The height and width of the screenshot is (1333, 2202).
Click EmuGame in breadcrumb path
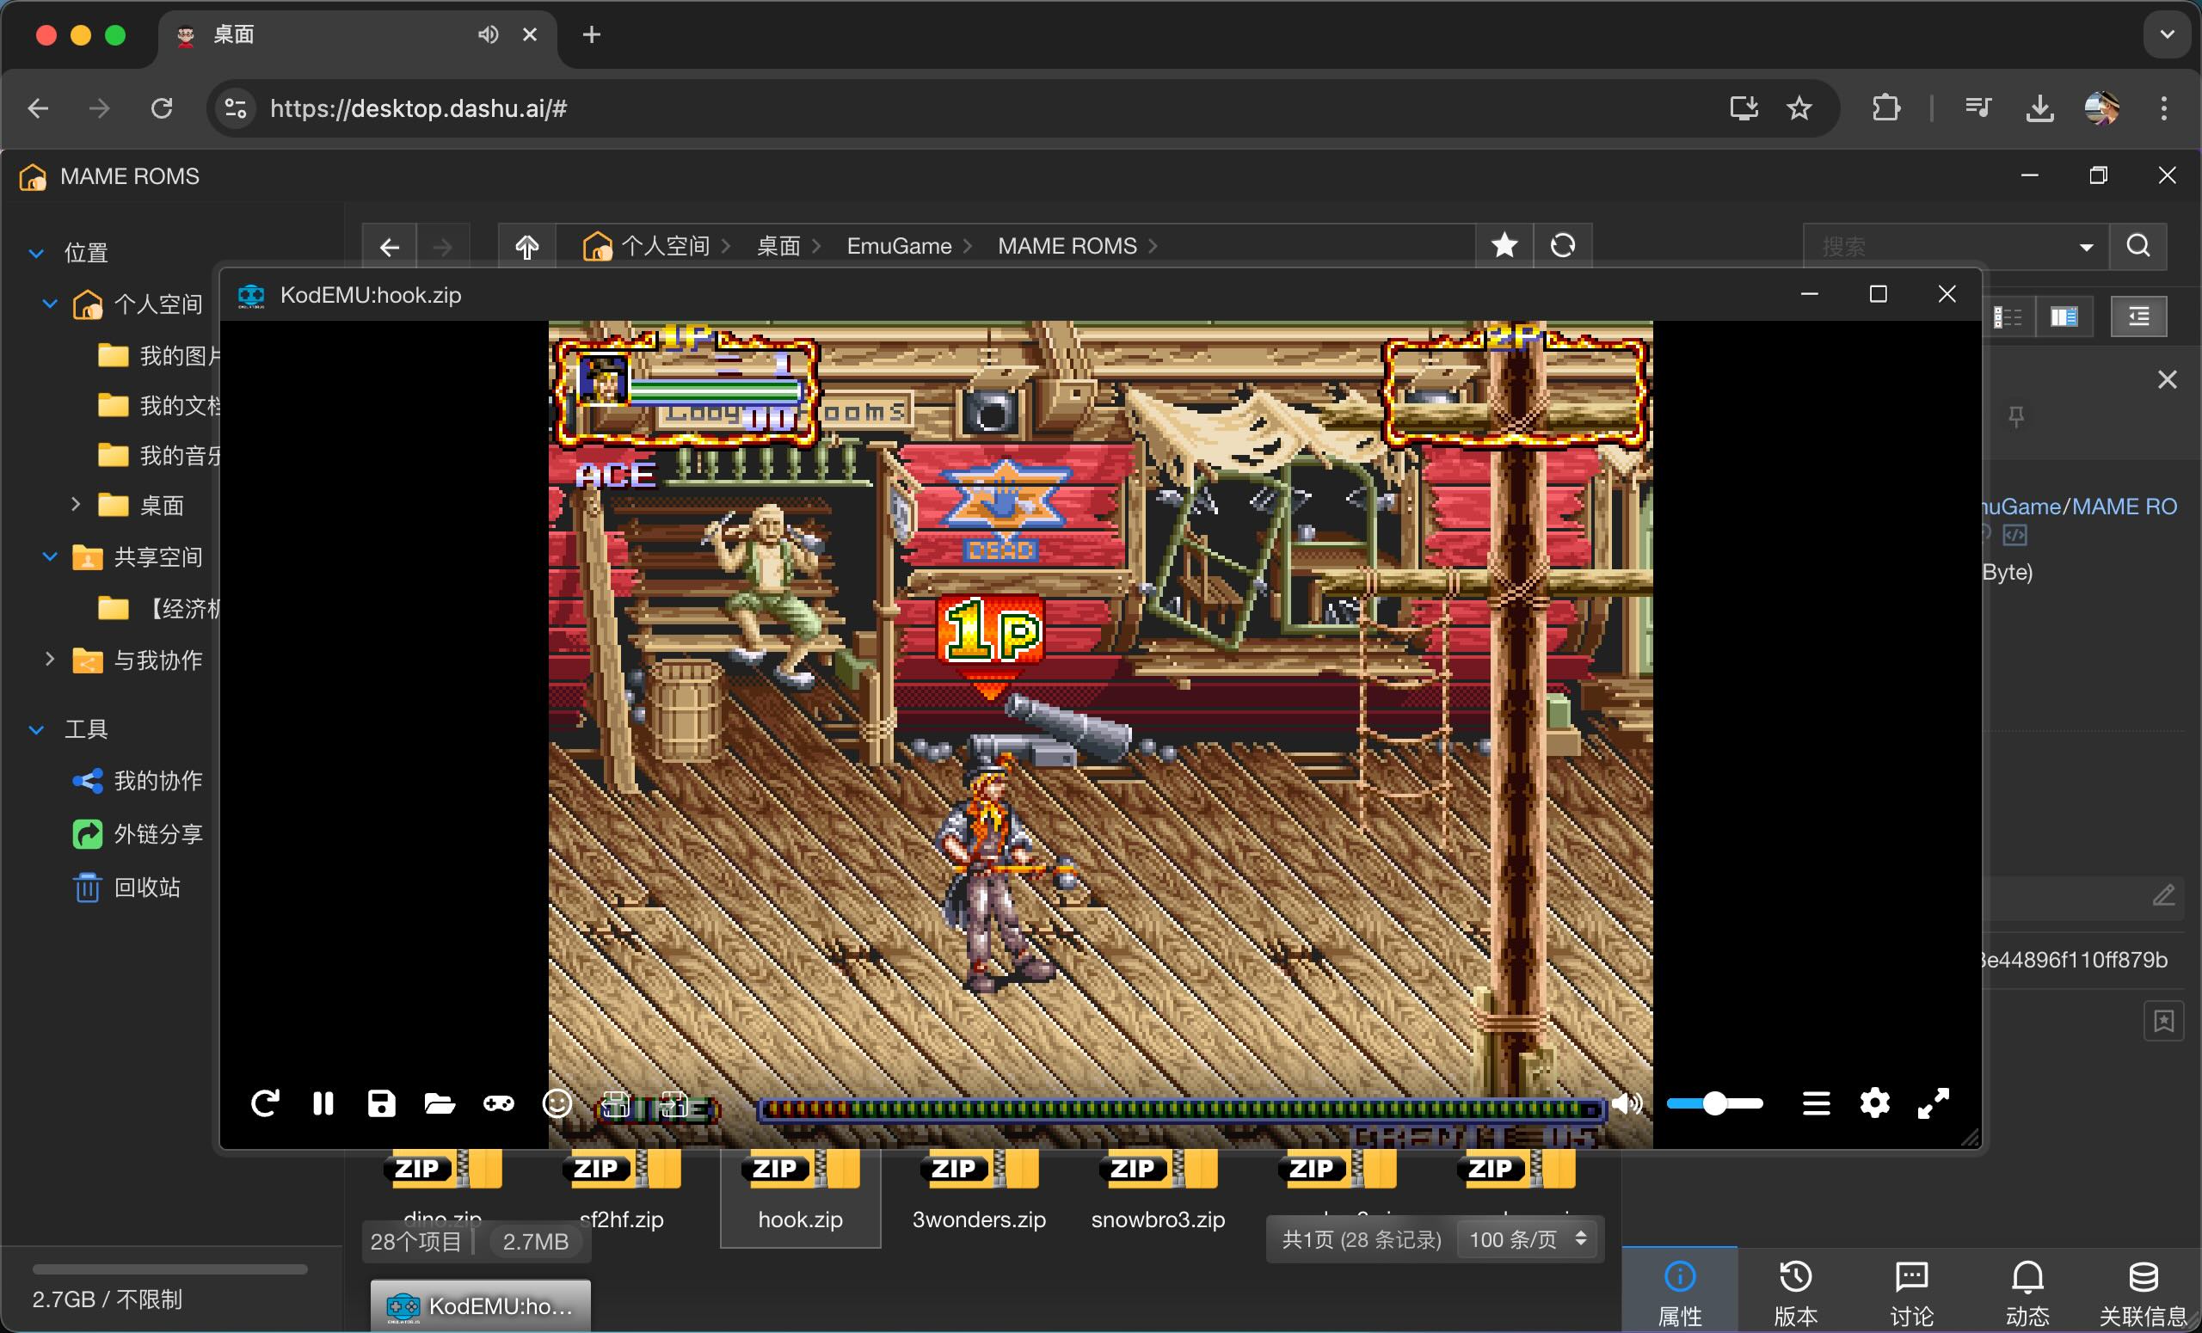point(898,246)
